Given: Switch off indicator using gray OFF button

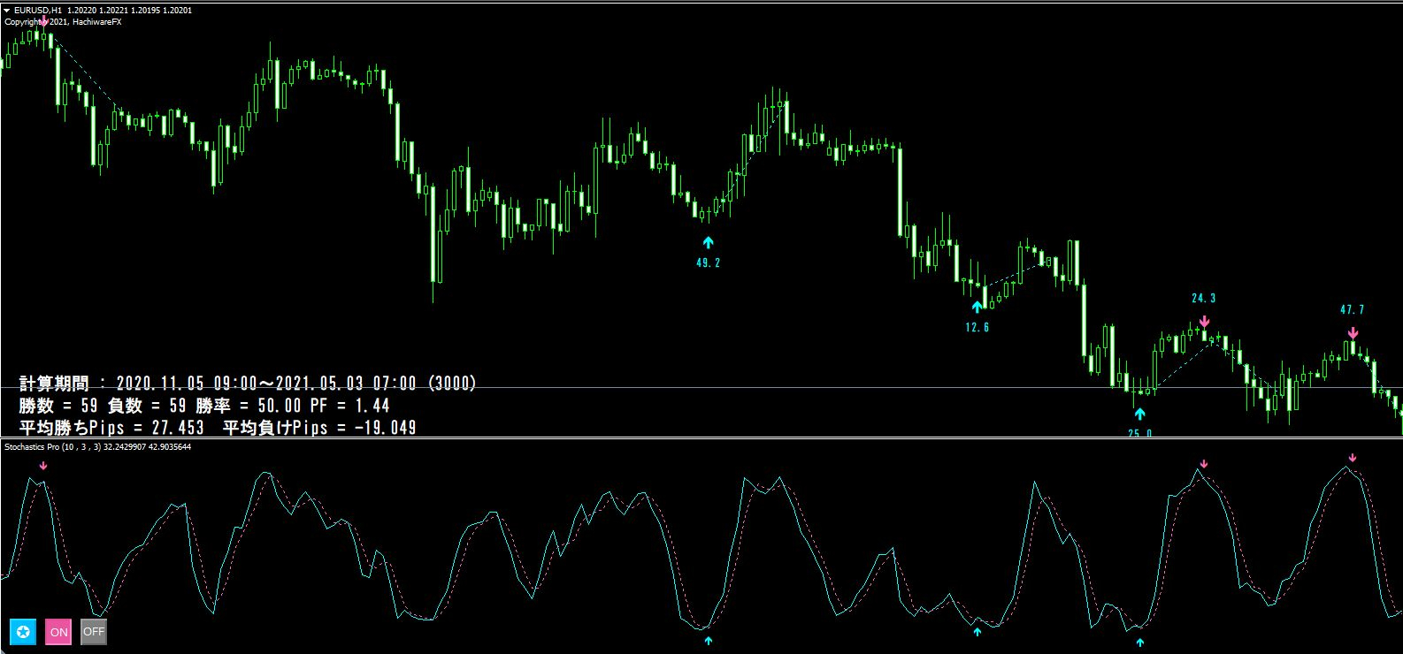Looking at the screenshot, I should click(94, 632).
